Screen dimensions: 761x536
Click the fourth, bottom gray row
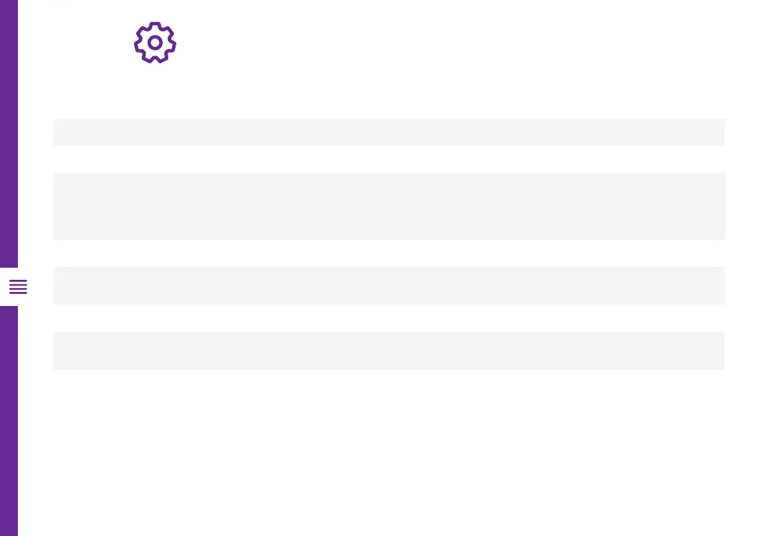point(388,351)
